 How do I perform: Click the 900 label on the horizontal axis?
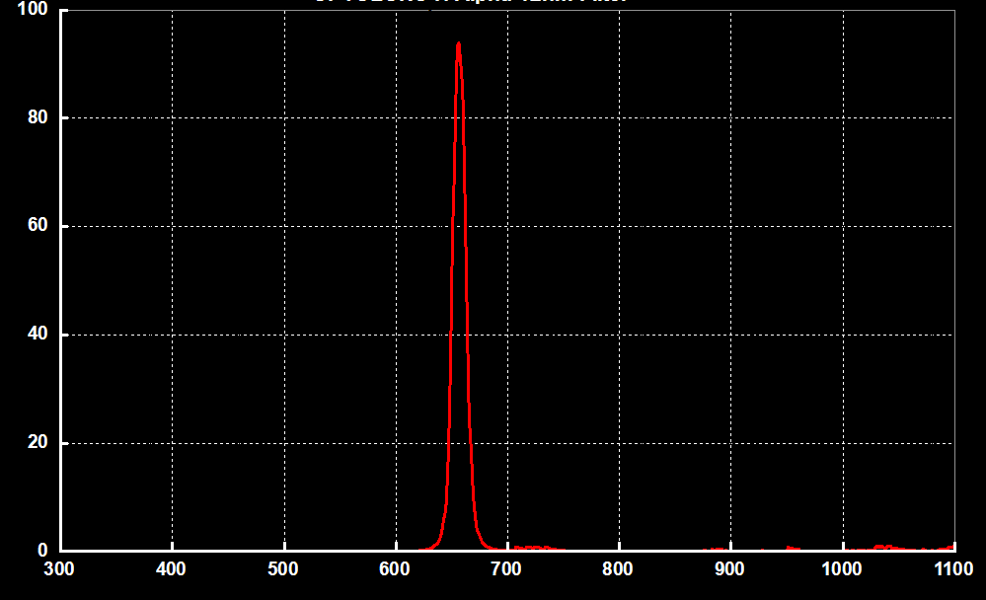(x=729, y=569)
